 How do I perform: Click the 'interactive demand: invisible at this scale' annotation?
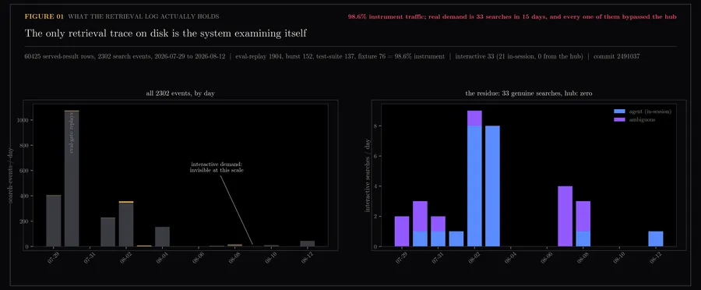pyautogui.click(x=217, y=167)
